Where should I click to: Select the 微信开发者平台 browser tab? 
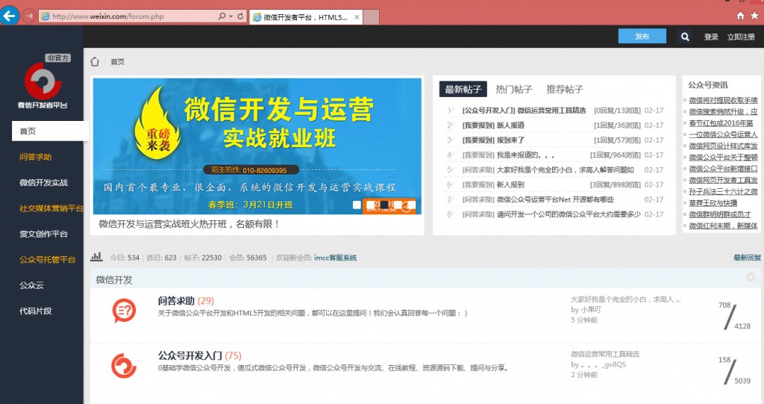304,17
